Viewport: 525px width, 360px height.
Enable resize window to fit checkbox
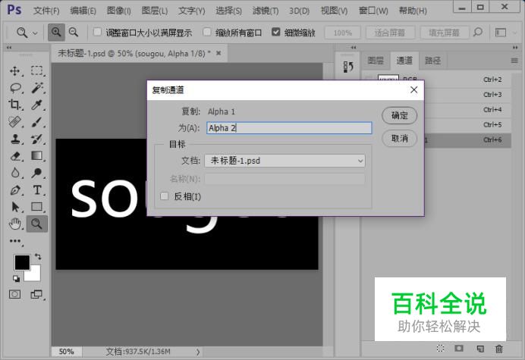click(x=97, y=32)
